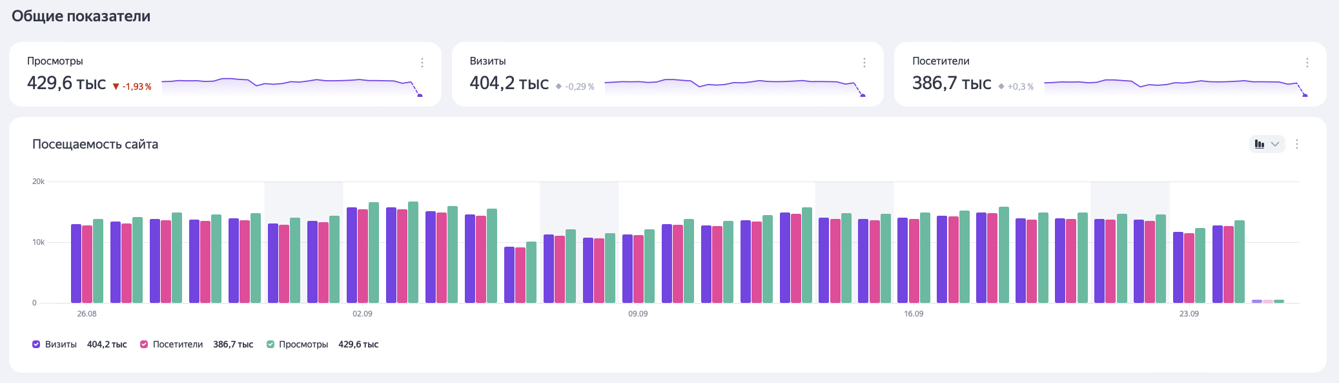Click the Общие показатели heading
This screenshot has width=1339, height=383.
81,16
